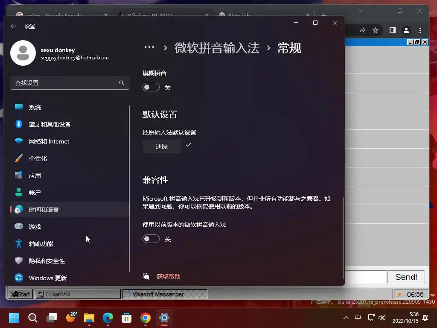Open 隐私和安全性 category

(x=70, y=261)
